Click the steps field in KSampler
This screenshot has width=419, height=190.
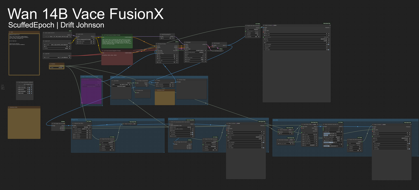point(195,54)
